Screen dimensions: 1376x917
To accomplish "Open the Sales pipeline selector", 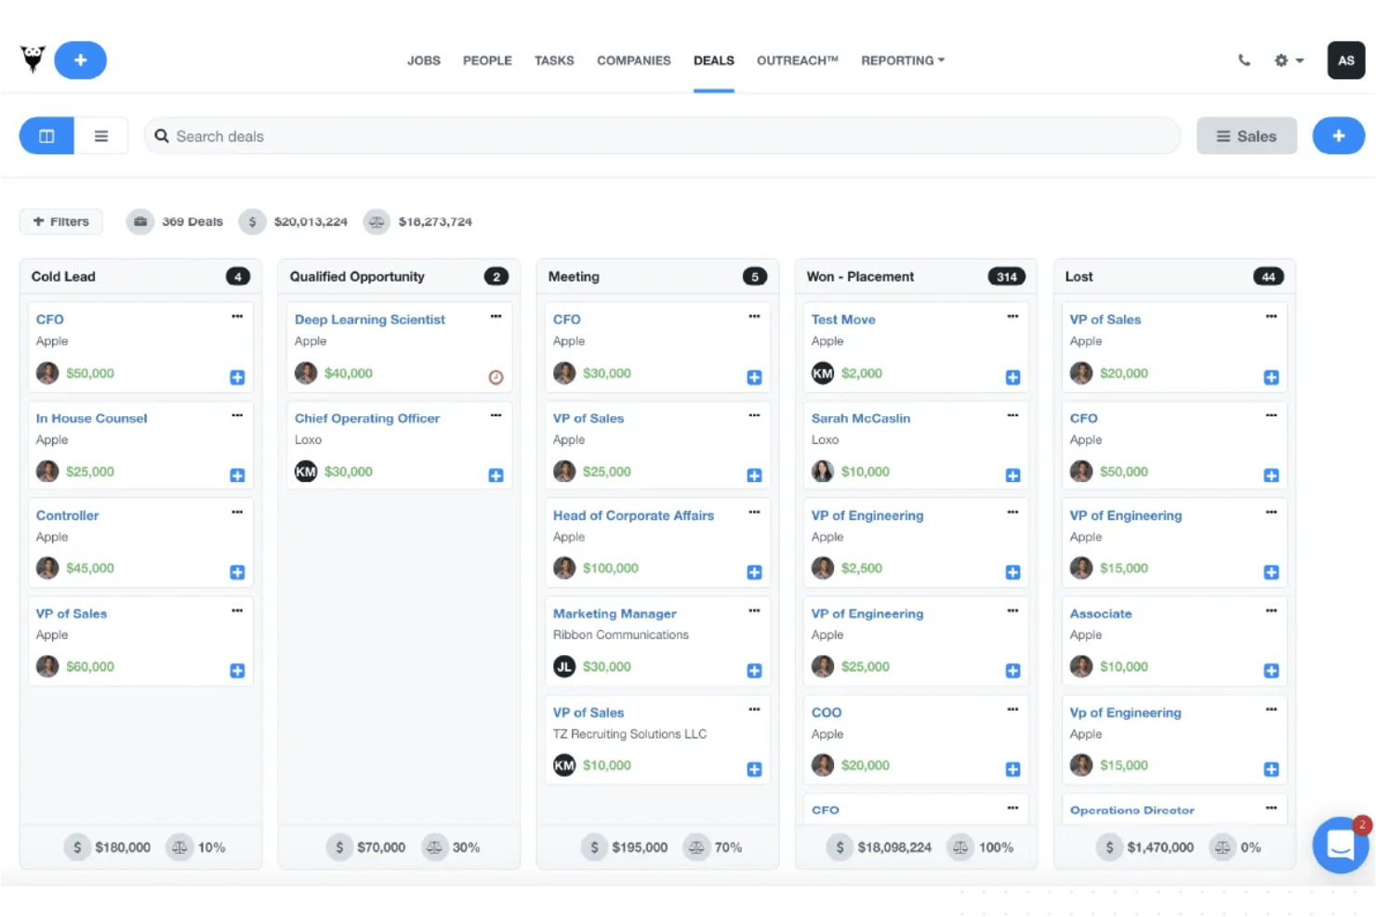I will point(1246,137).
